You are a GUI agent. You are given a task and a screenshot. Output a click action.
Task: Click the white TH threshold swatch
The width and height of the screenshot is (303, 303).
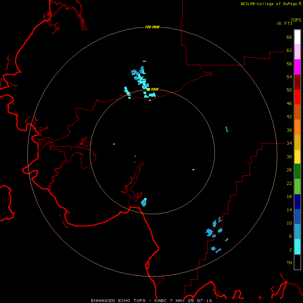click(x=297, y=262)
